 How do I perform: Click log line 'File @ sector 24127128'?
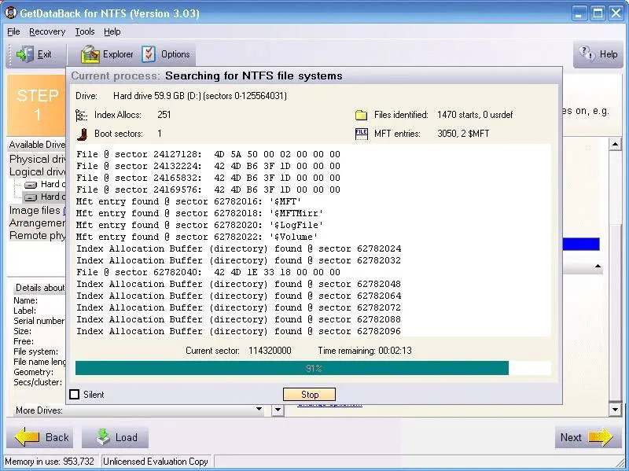coord(208,154)
